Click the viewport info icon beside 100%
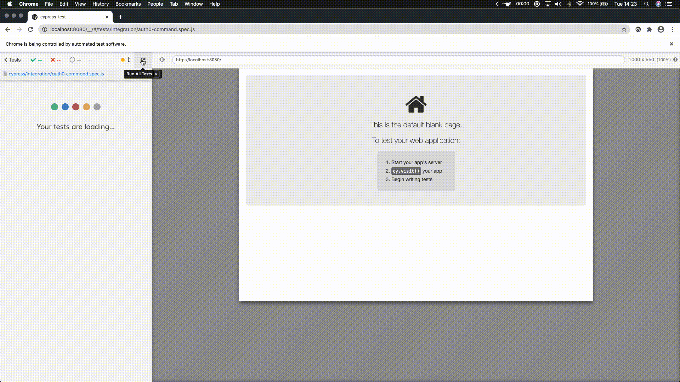 click(675, 60)
